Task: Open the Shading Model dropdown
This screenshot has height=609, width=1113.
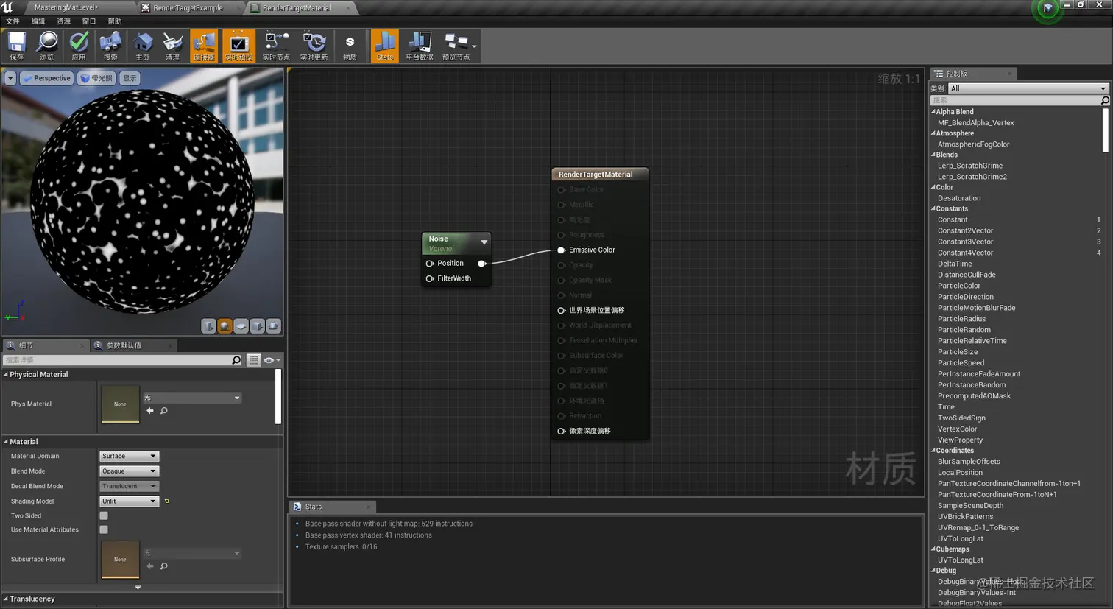Action: (x=129, y=501)
